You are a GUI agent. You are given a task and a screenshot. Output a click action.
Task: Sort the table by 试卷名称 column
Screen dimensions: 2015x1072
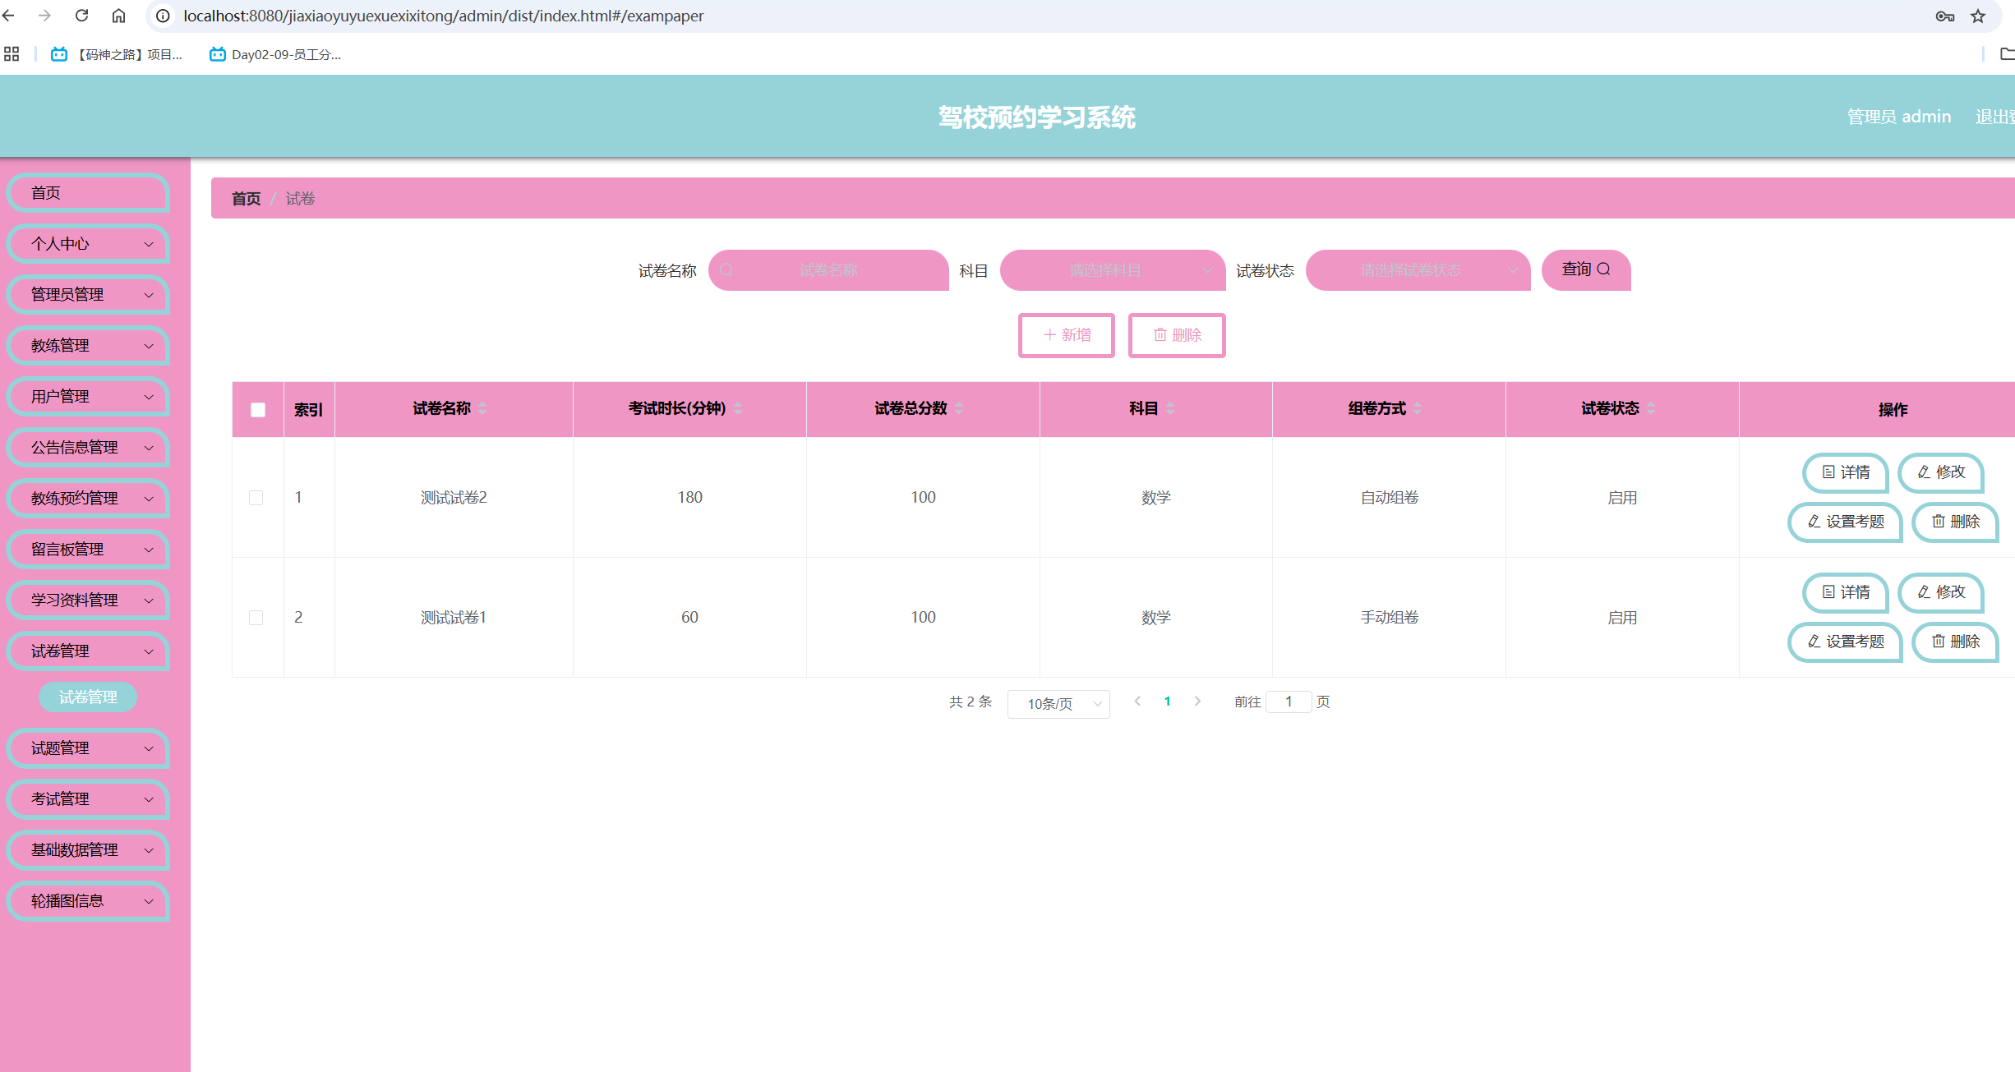click(x=482, y=408)
